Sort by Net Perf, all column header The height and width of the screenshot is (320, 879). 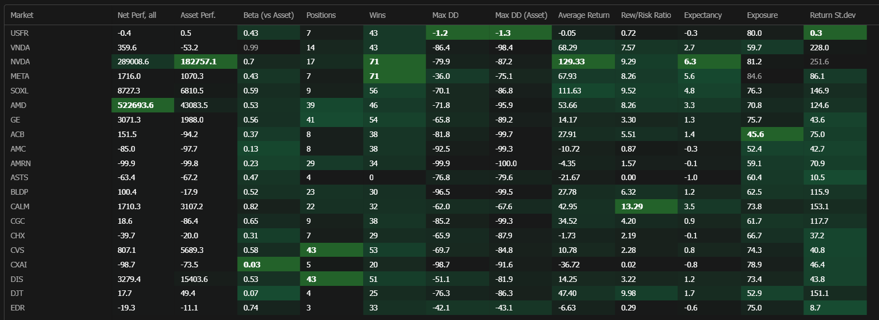coord(137,15)
